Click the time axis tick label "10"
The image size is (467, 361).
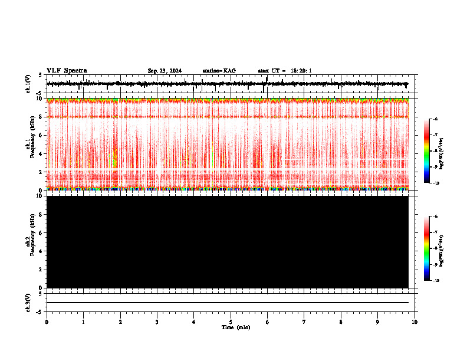[415, 322]
